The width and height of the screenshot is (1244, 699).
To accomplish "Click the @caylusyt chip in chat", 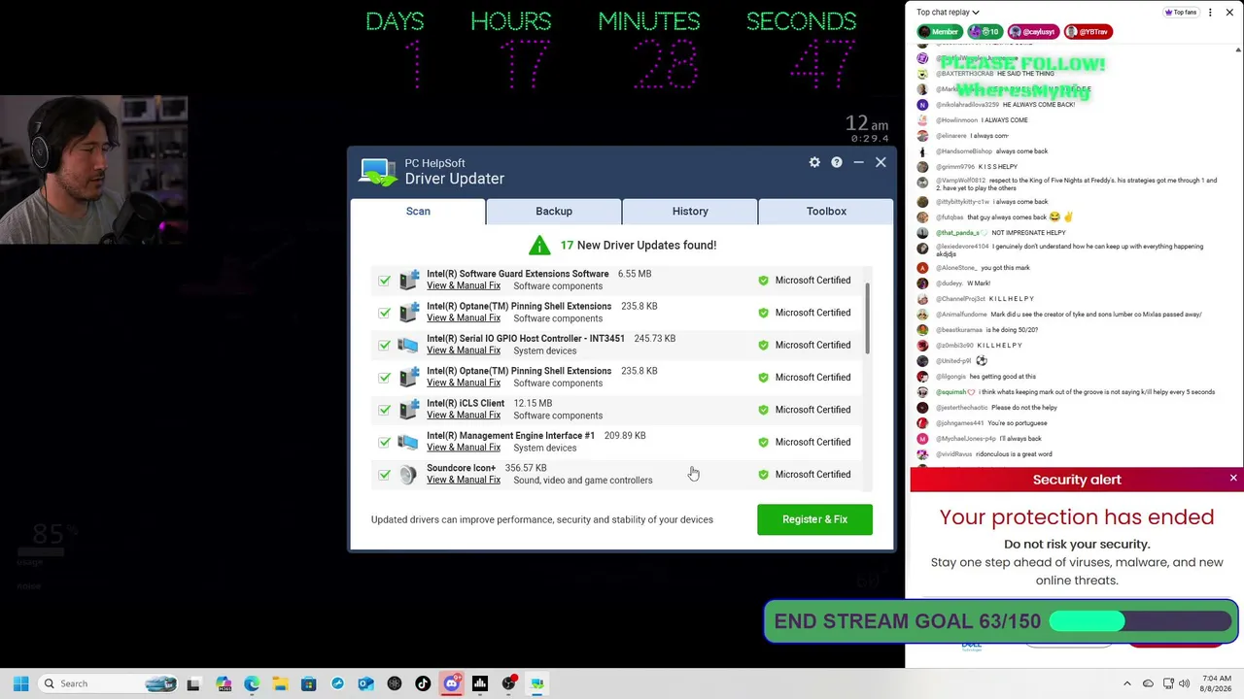I will 1032,32.
